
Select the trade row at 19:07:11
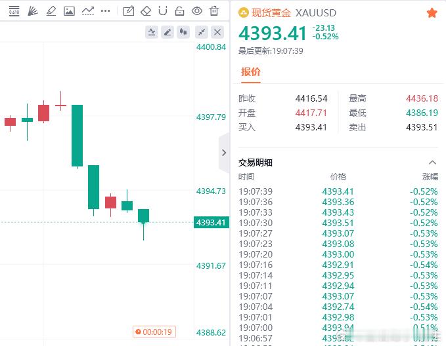tap(338, 286)
